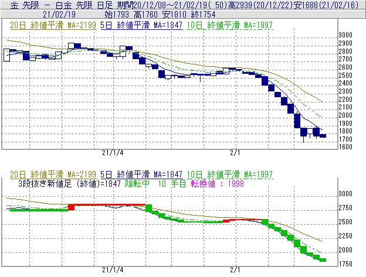Click the 10日 終値平滑 MA=1997 legend in upper chart
The height and width of the screenshot is (277, 366).
[230, 25]
